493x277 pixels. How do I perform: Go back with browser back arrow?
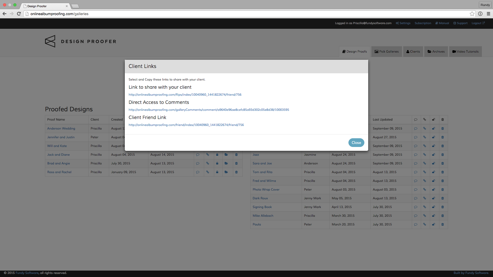pos(4,14)
